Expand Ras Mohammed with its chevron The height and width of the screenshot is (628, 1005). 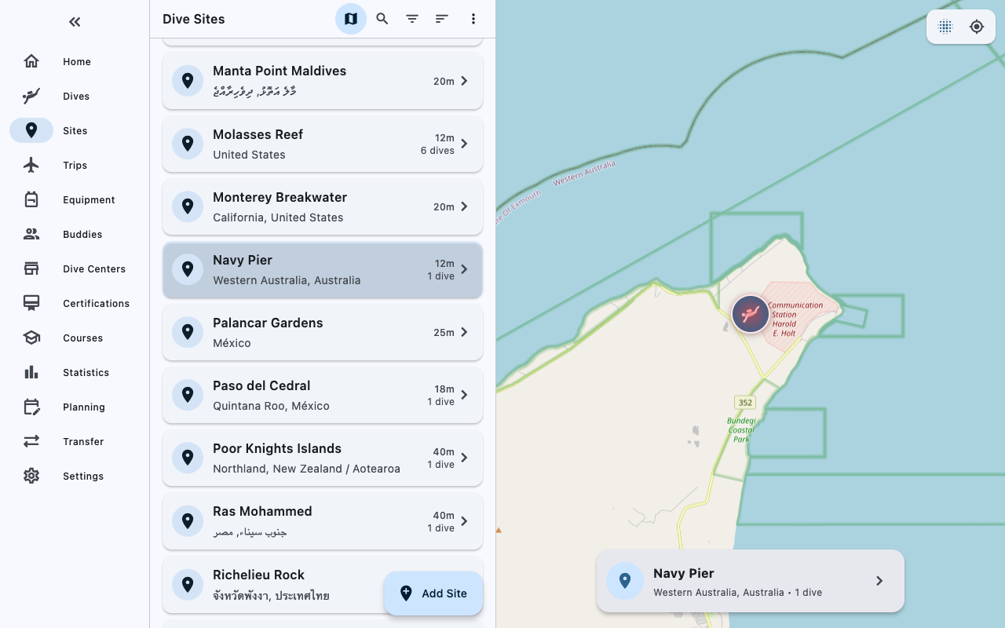click(464, 521)
